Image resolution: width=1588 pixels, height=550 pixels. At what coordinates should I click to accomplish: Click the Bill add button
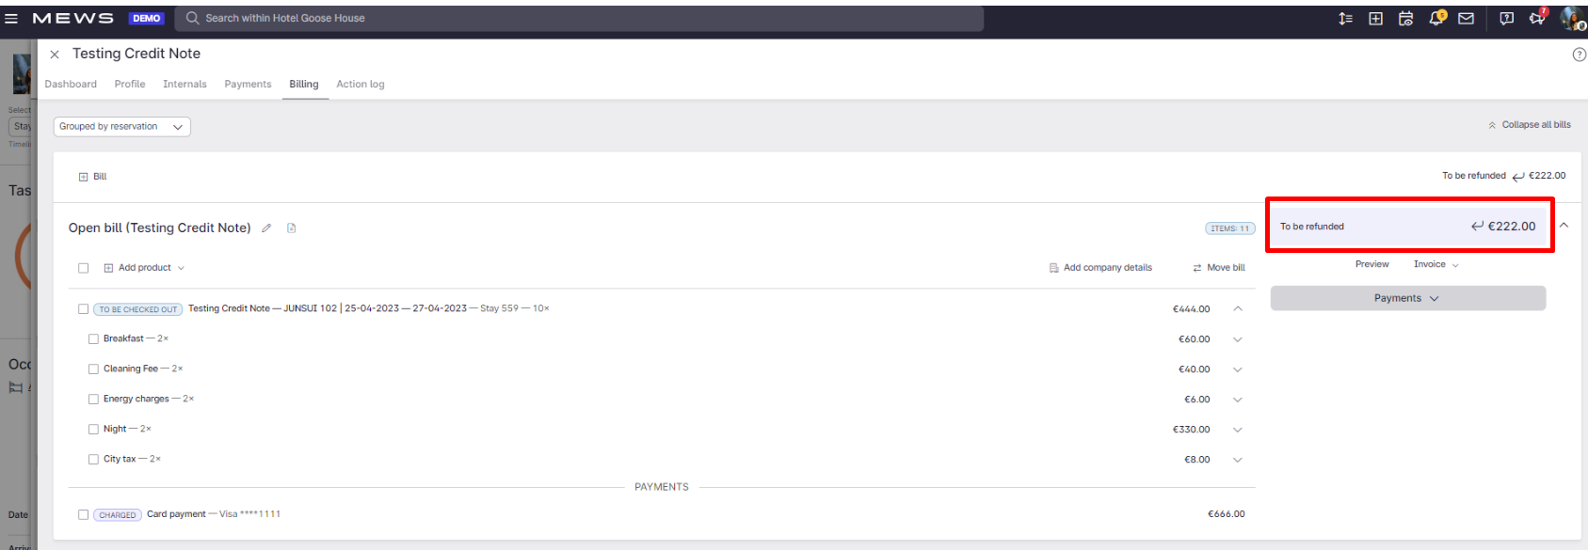coord(93,177)
